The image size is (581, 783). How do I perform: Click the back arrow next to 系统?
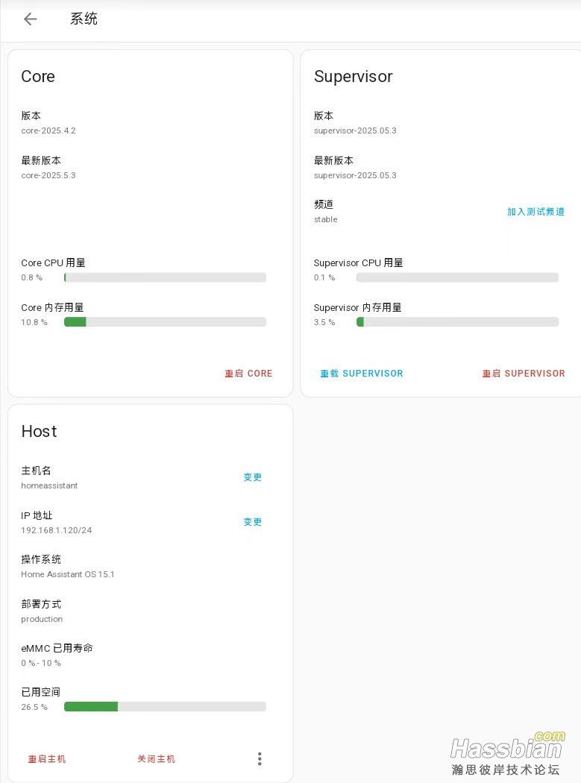tap(30, 19)
